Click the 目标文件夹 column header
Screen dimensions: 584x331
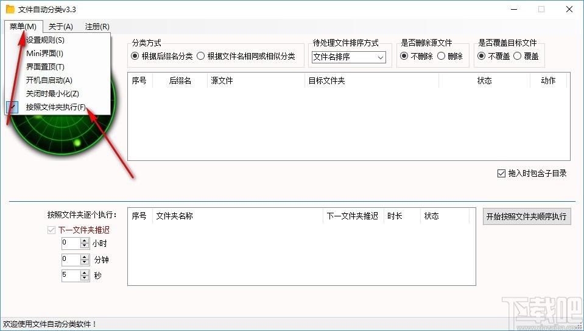coord(371,80)
